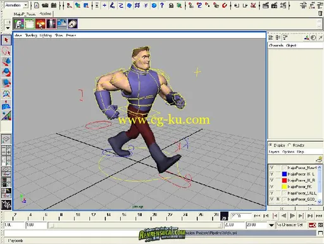
Task: Click the question mark Miscellaneous mask icon
Action: [162, 5]
